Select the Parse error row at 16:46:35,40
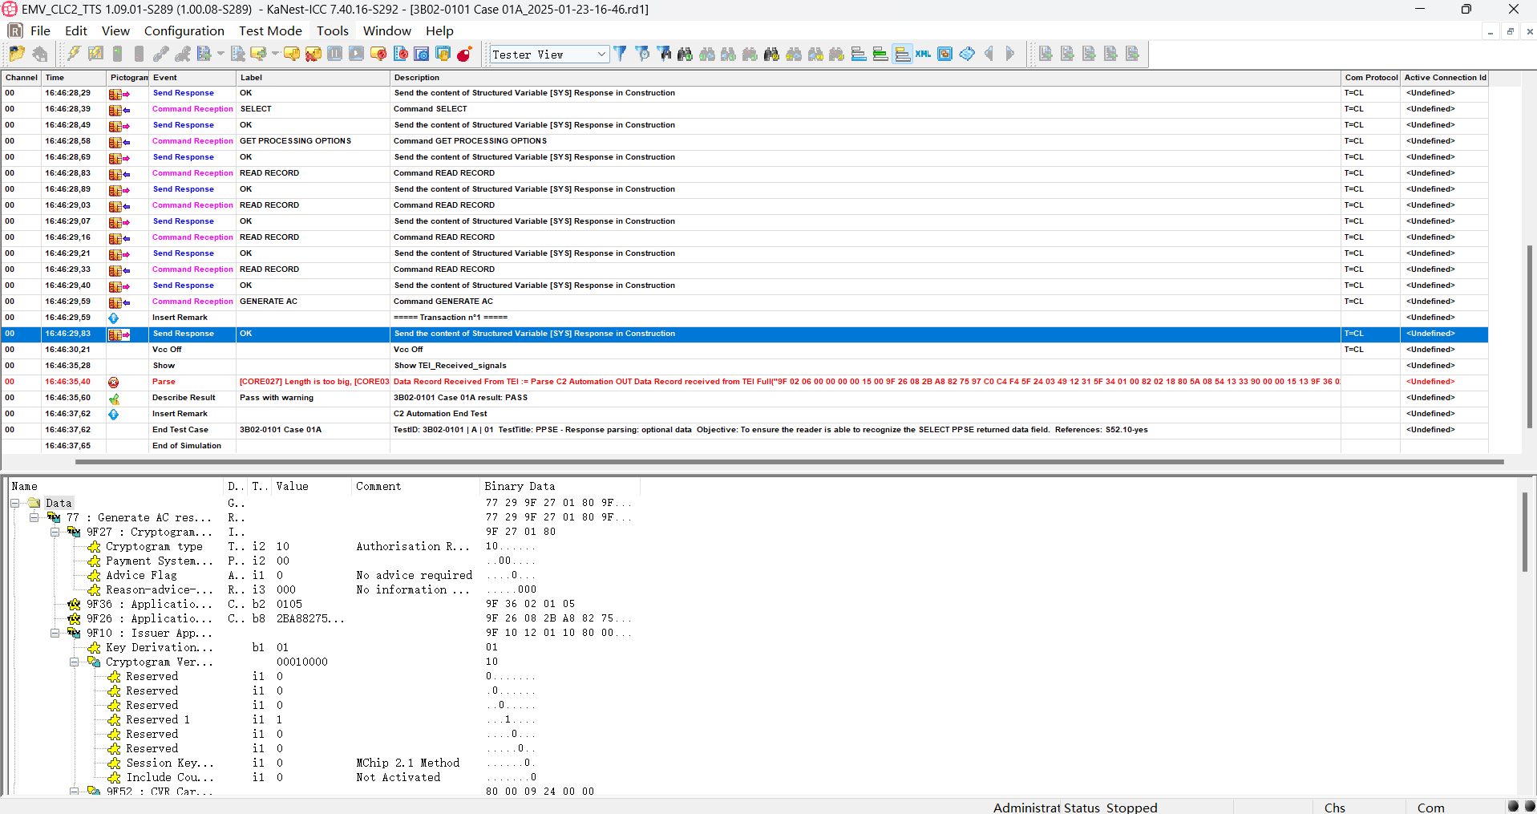Viewport: 1537px width, 814px height. click(x=745, y=382)
